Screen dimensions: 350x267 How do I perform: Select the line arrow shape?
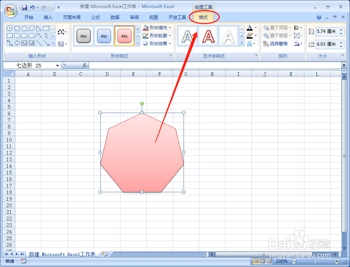point(46,43)
